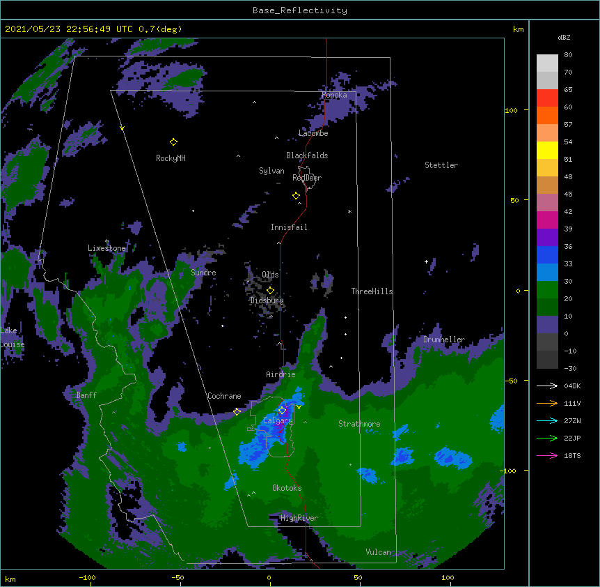Pick the slate purple 0-10 dBZ swatch
This screenshot has height=587, width=600.
click(547, 325)
